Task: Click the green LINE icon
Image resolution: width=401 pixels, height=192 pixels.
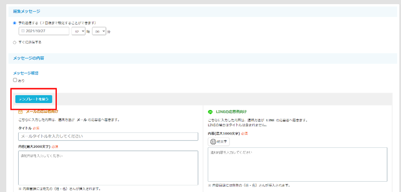Action: 210,112
